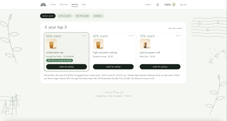The image size is (227, 121).
Task: Click the Sharetea Lounge $4.50 line
Action: pos(103,57)
